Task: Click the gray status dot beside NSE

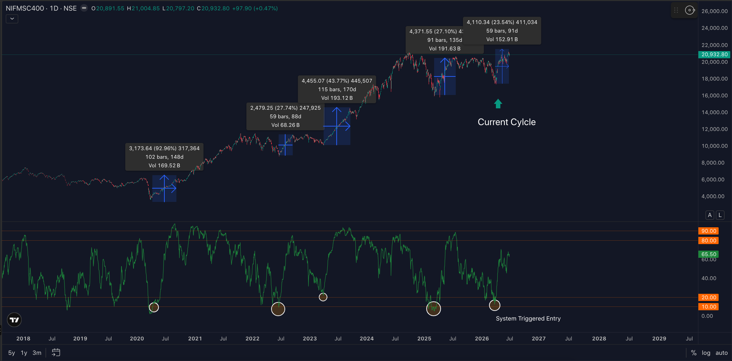Action: [x=84, y=8]
